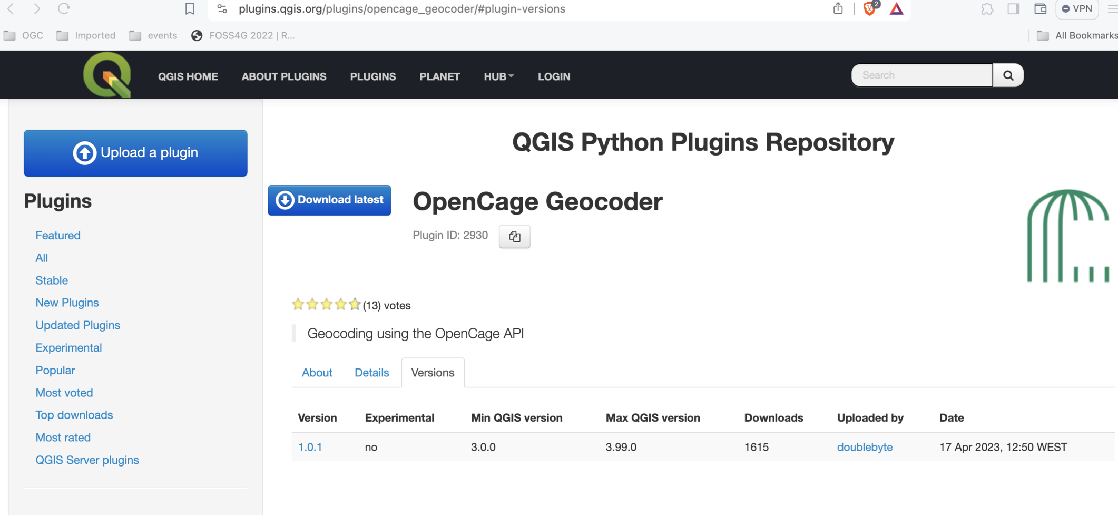
Task: Click the Downloads column header
Action: pos(773,418)
